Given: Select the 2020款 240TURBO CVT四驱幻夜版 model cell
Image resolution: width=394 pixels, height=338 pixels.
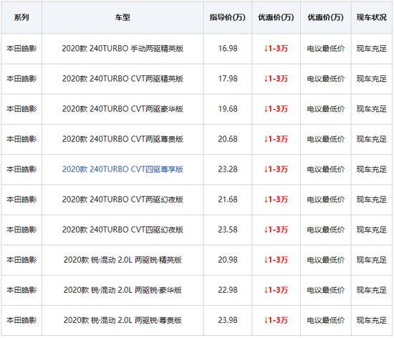Looking at the screenshot, I should click(122, 230).
